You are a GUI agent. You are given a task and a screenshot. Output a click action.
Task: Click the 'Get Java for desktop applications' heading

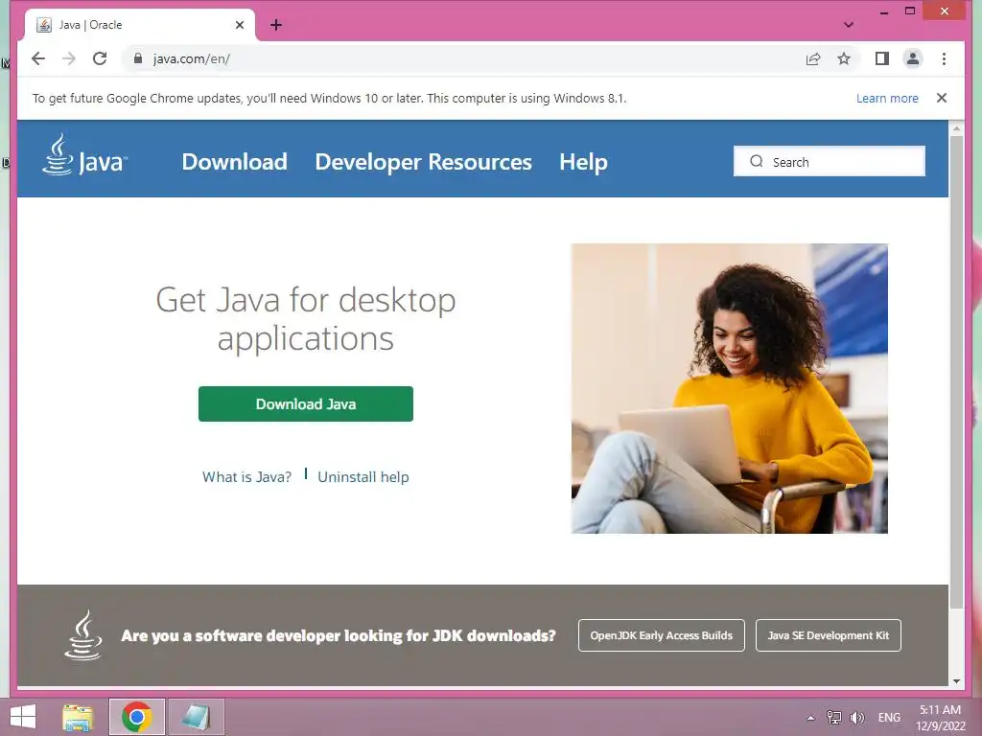point(306,319)
